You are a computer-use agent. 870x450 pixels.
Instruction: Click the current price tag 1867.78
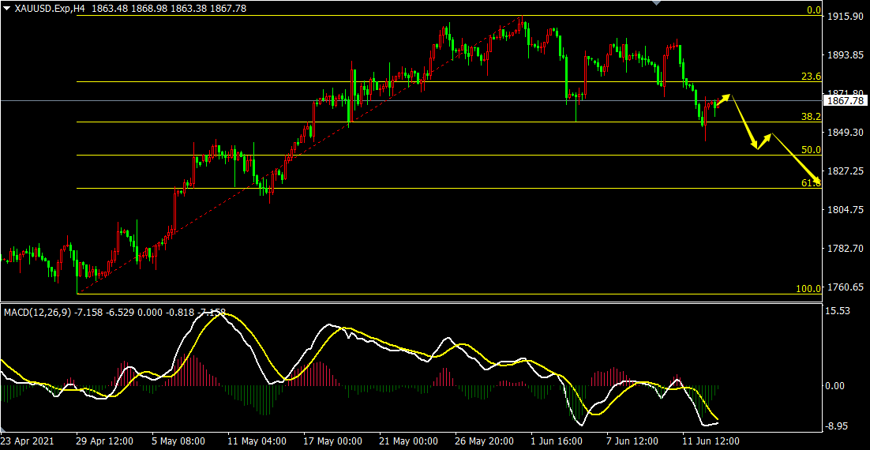(844, 100)
